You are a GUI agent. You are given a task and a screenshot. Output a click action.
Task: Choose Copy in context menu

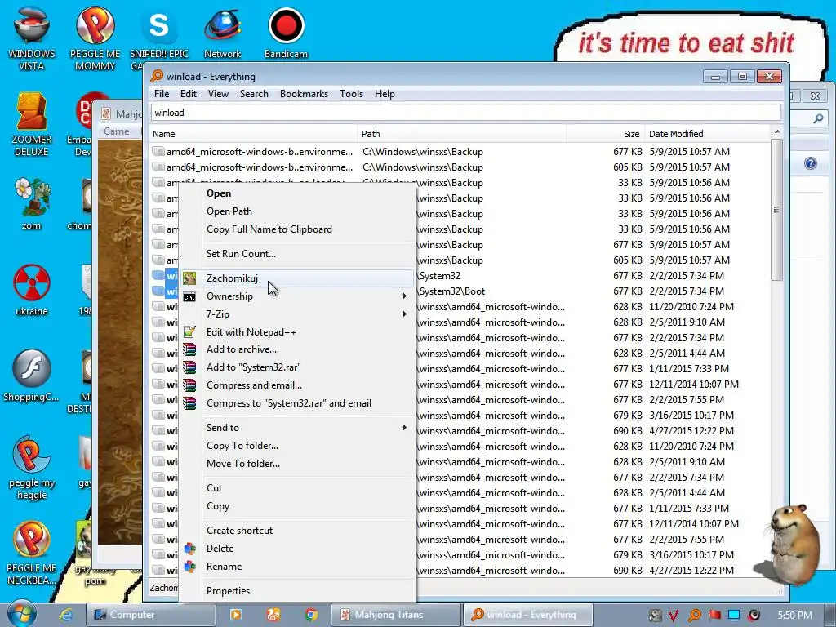(296, 506)
